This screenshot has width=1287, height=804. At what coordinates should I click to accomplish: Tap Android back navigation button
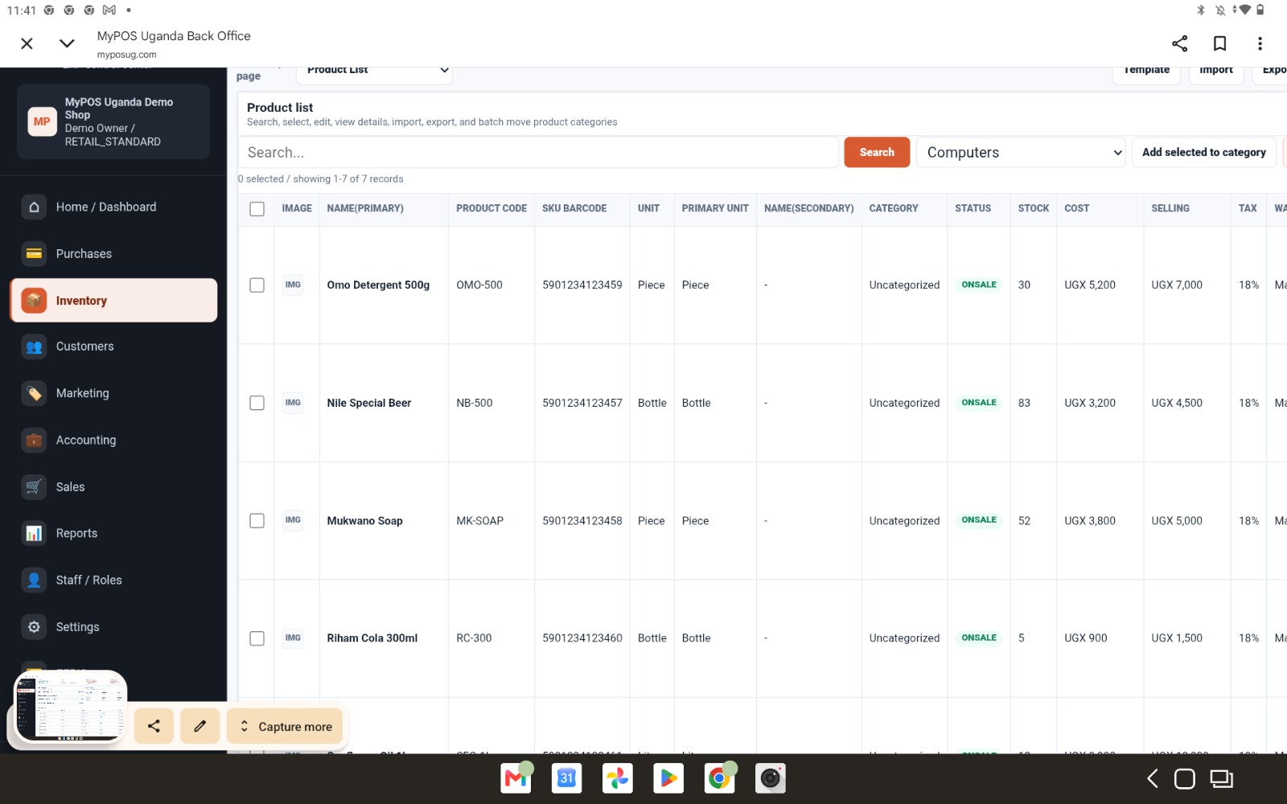coord(1152,778)
